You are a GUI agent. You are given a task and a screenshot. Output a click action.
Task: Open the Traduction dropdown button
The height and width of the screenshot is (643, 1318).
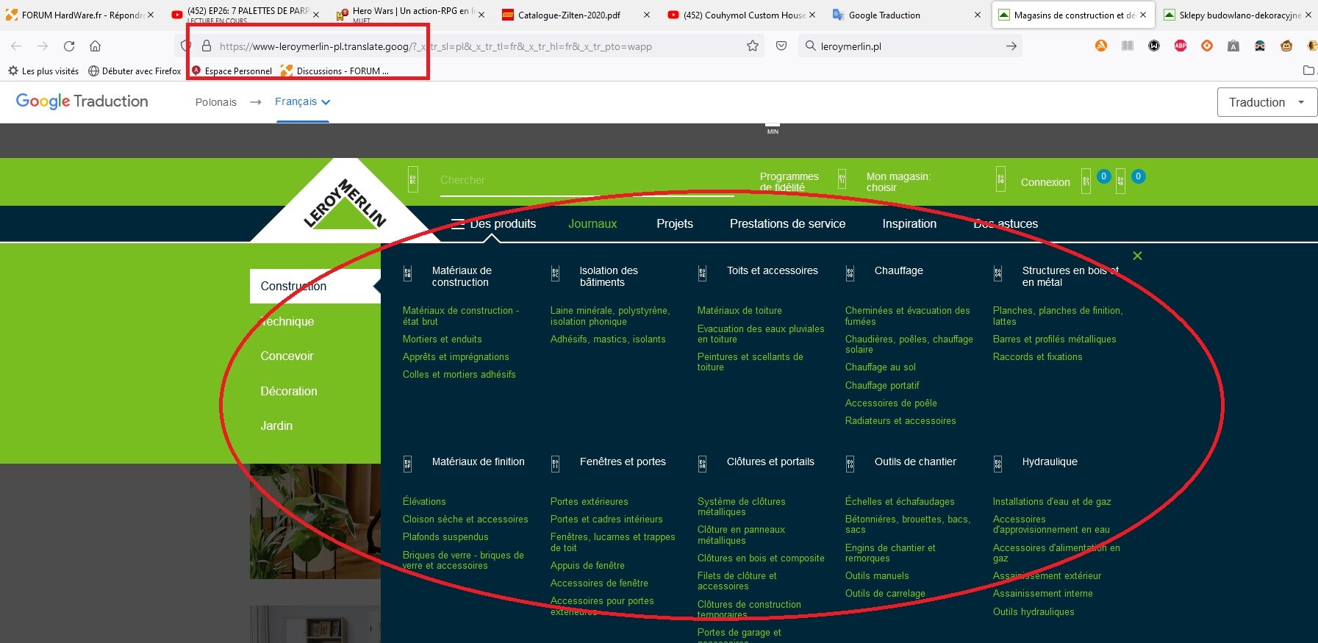[x=1266, y=102]
